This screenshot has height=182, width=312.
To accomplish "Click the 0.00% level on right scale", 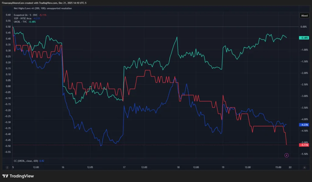I will [304, 27].
